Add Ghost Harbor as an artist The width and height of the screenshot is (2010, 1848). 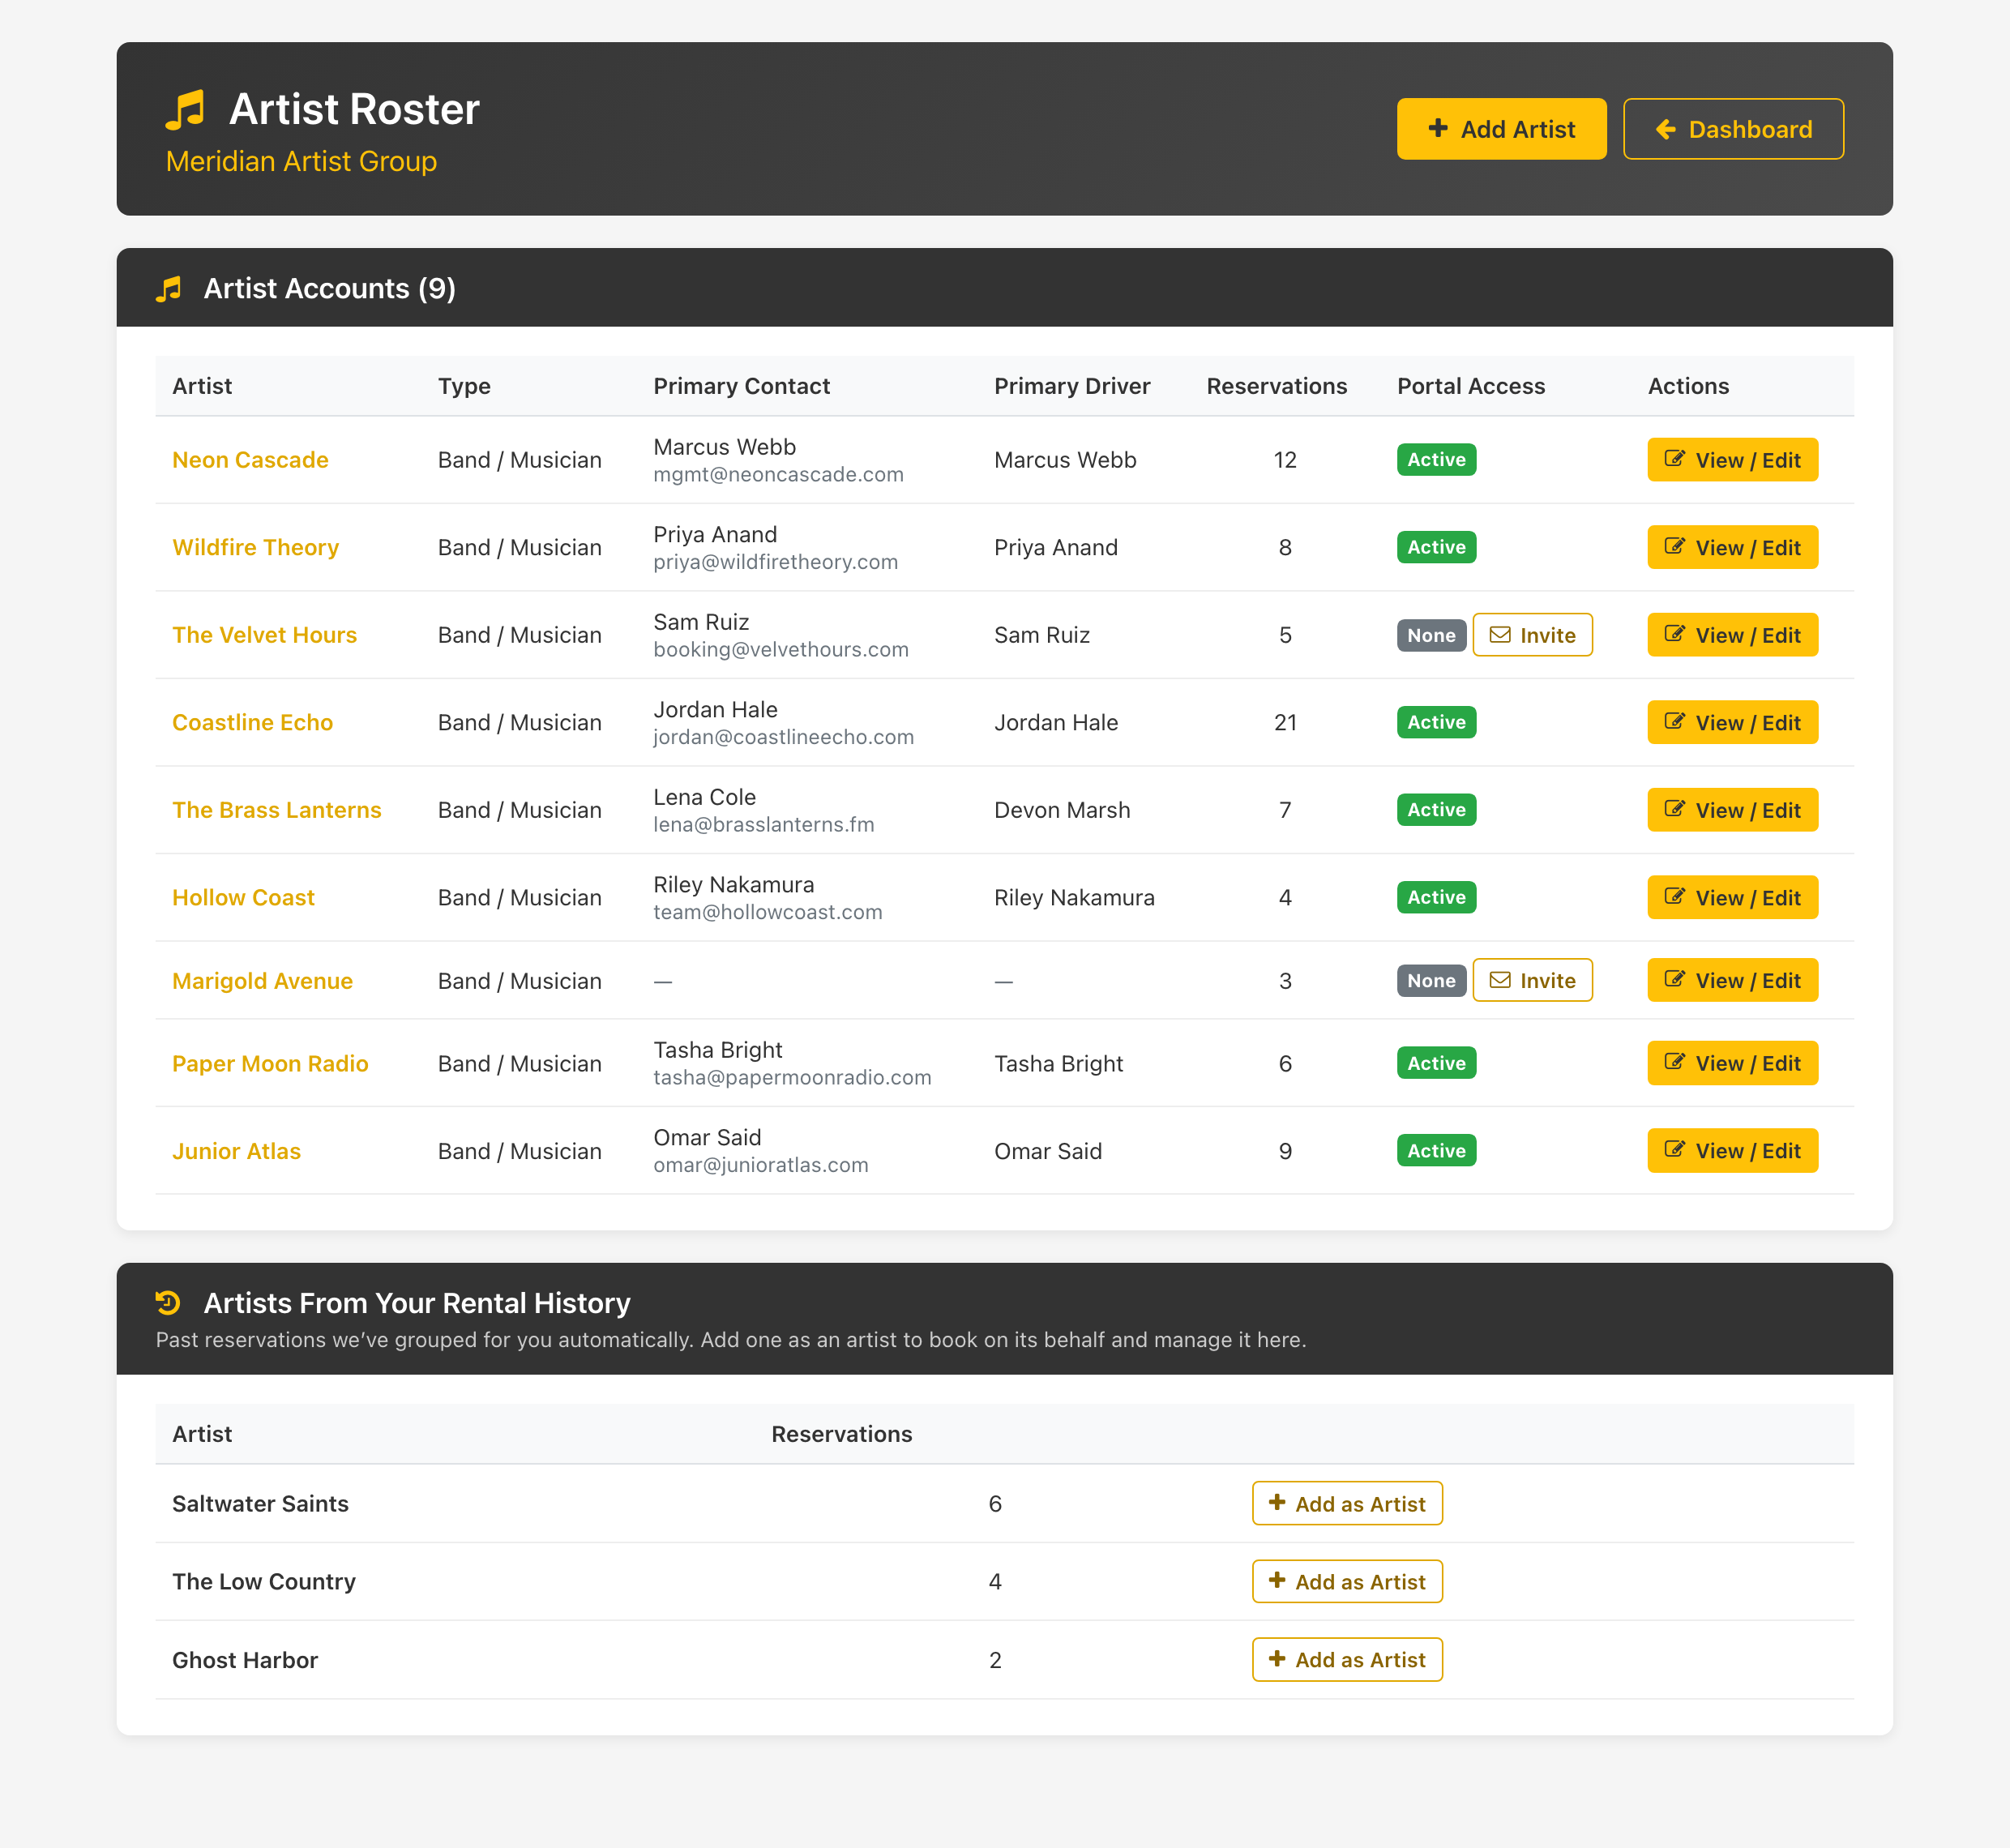pos(1347,1660)
